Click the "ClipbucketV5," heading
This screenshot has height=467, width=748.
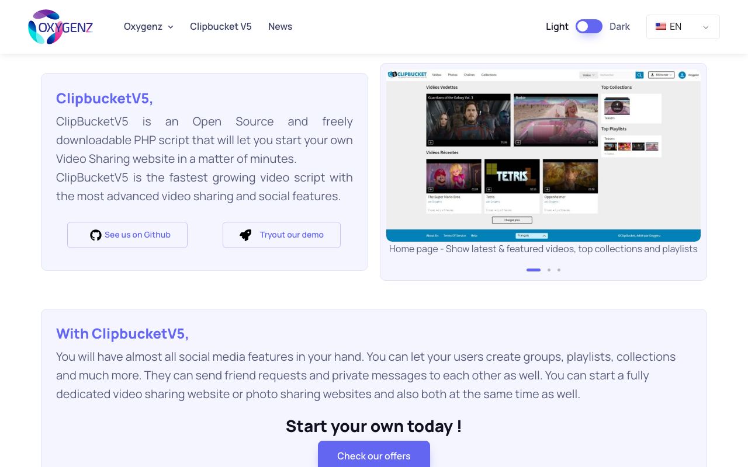pyautogui.click(x=105, y=99)
